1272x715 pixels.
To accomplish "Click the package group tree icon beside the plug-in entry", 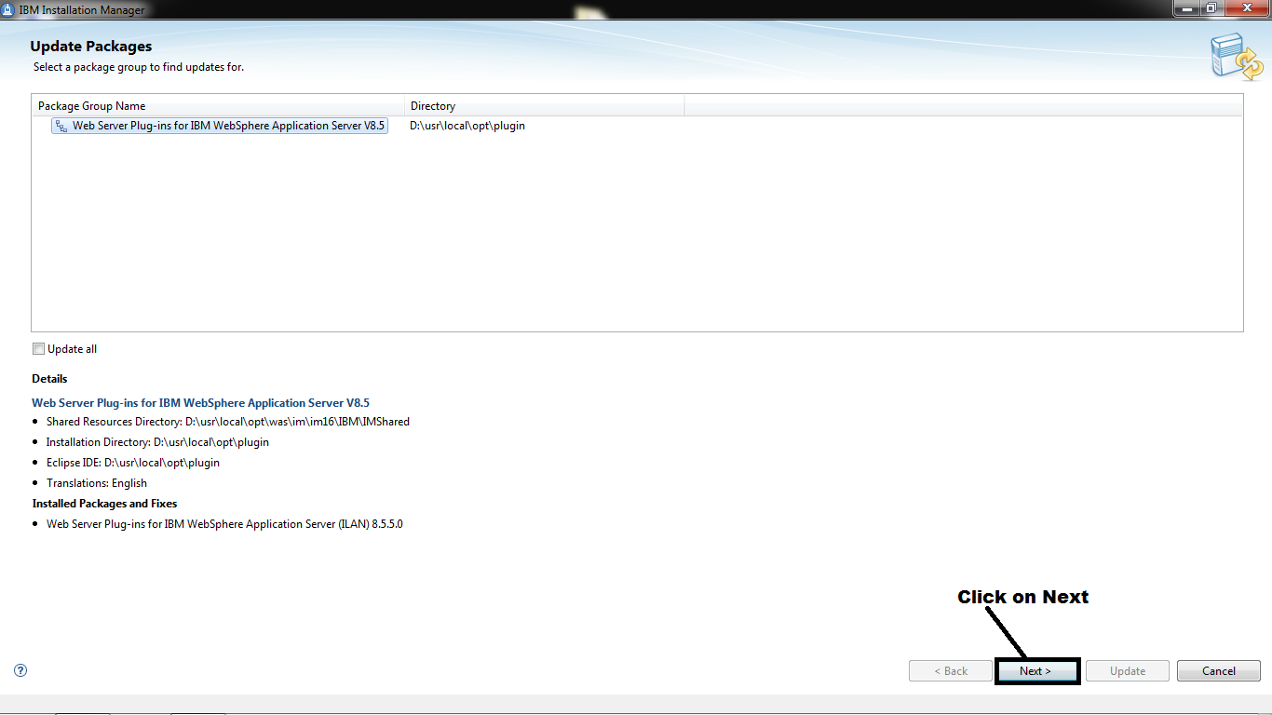I will (61, 125).
